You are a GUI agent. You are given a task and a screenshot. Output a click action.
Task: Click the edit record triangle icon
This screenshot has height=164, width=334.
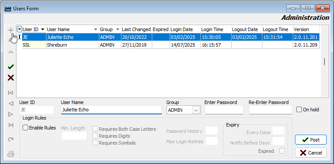(11, 52)
